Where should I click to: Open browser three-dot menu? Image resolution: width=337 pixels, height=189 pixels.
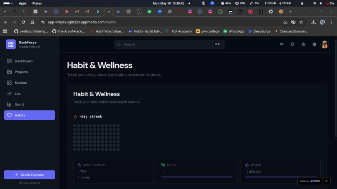pyautogui.click(x=331, y=22)
